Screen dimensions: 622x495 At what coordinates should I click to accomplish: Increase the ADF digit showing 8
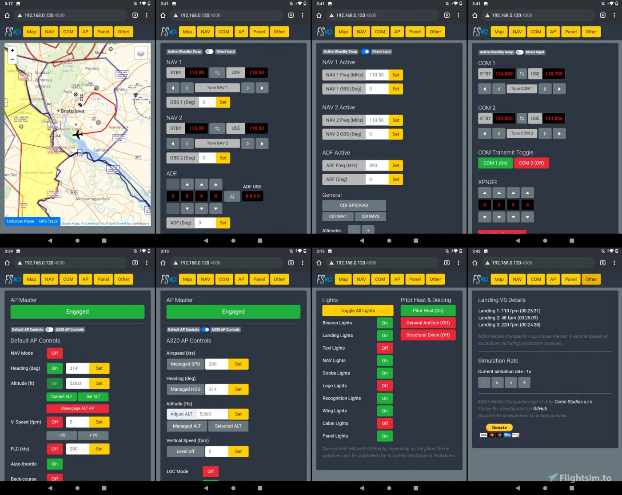(x=187, y=184)
